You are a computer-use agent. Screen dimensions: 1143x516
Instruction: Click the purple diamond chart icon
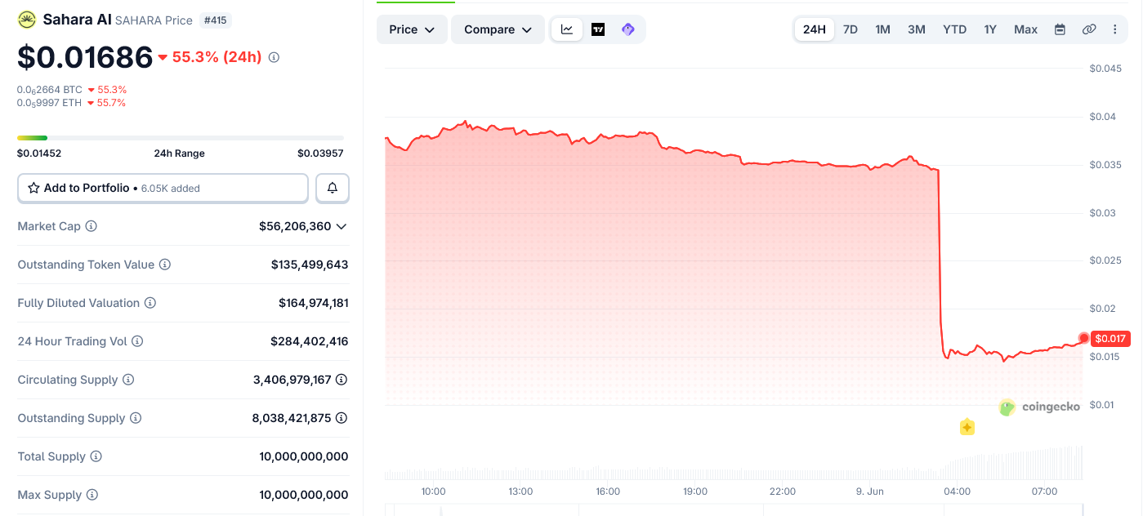click(x=627, y=29)
